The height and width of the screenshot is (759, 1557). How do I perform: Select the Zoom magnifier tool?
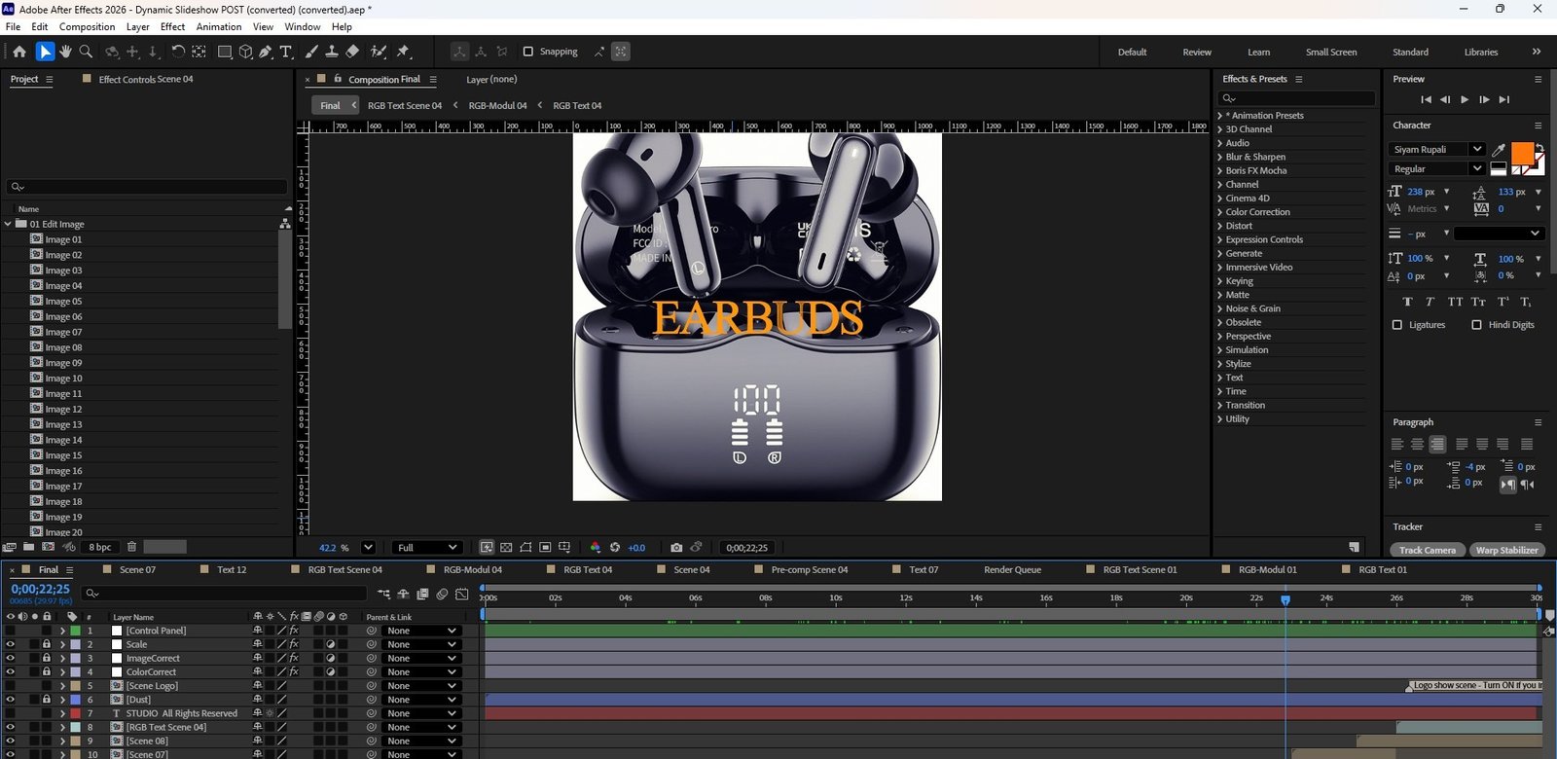(x=86, y=52)
